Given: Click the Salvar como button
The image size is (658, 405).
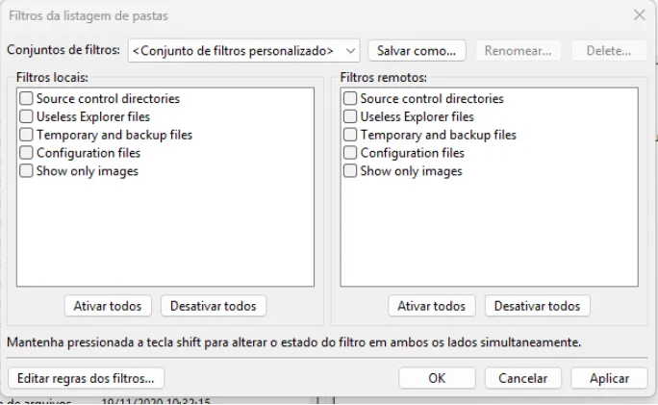Looking at the screenshot, I should click(416, 50).
